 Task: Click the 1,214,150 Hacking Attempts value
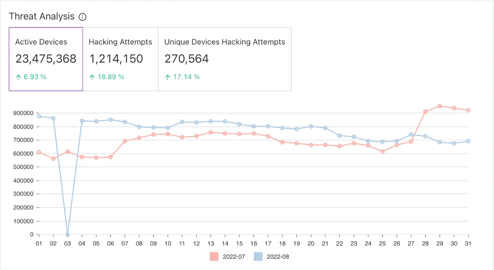116,59
